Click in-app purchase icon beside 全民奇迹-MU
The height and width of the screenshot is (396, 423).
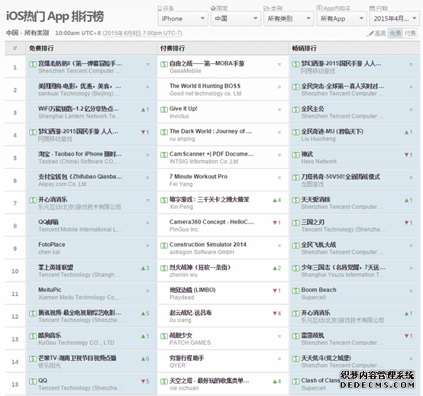pyautogui.click(x=296, y=132)
